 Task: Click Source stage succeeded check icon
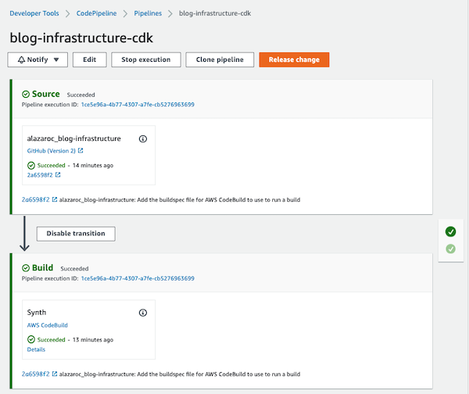[x=26, y=95]
